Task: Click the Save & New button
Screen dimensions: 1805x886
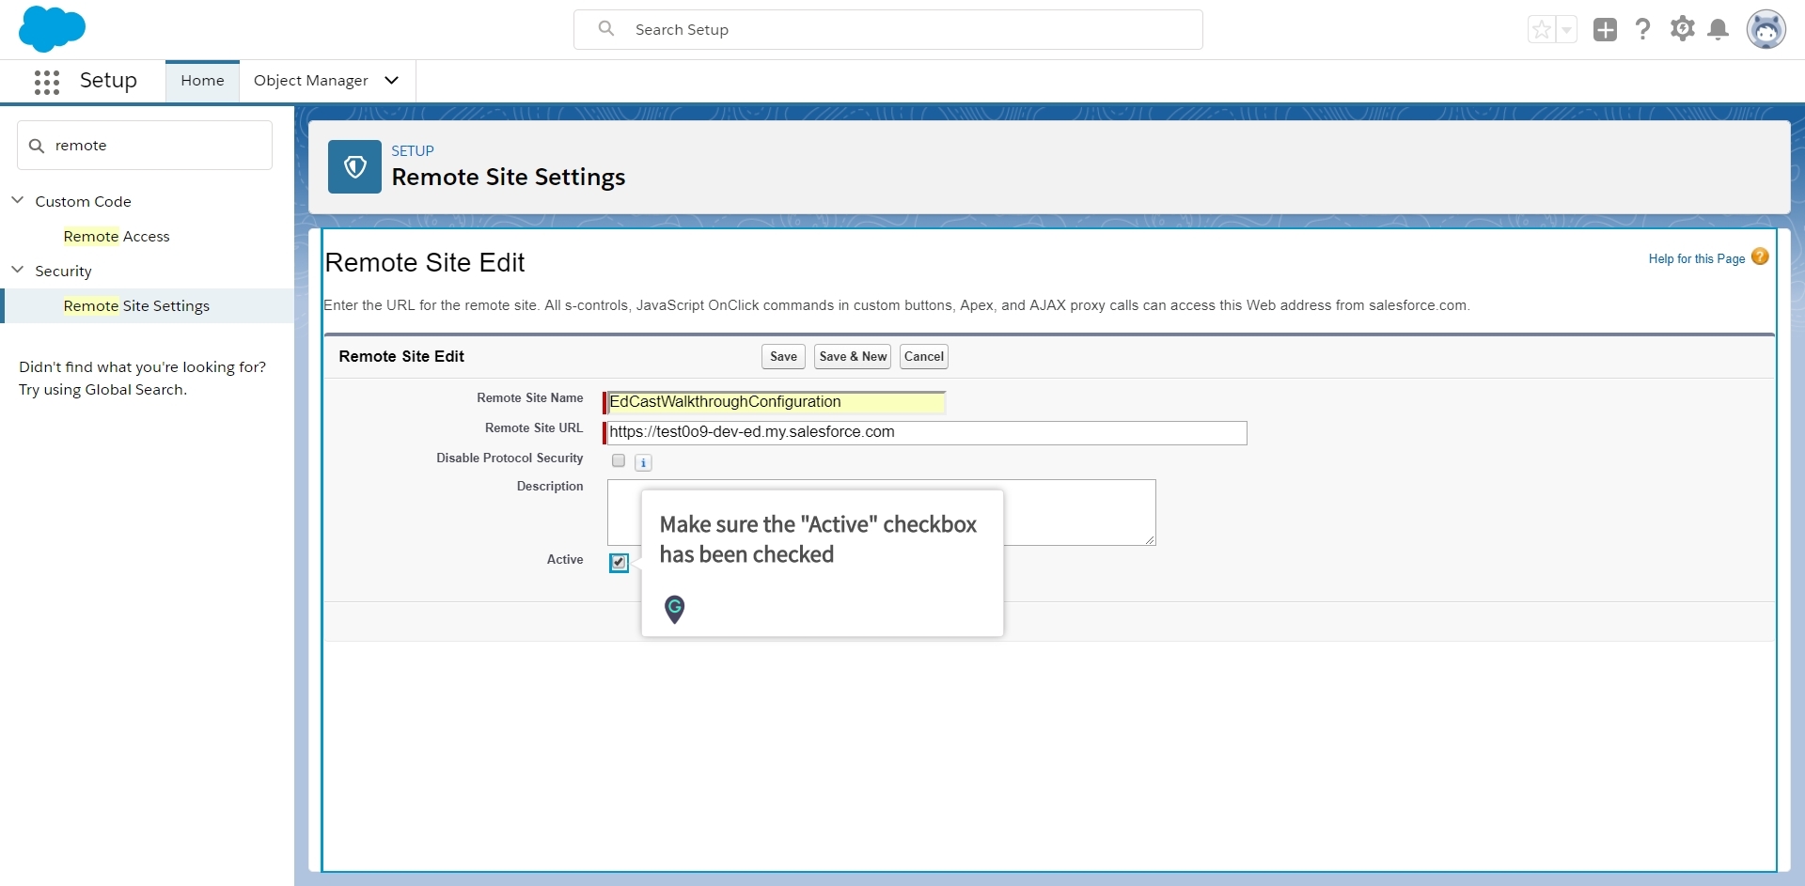Action: pos(853,356)
